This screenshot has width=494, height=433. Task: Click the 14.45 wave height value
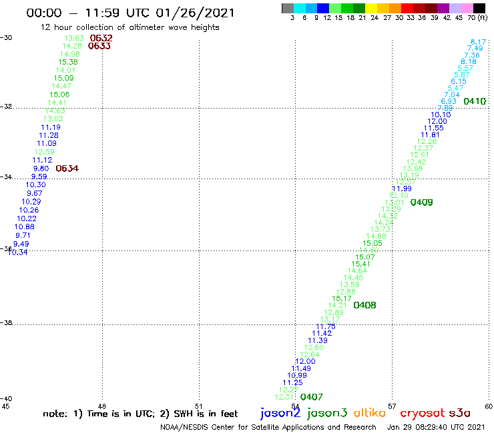coord(354,277)
